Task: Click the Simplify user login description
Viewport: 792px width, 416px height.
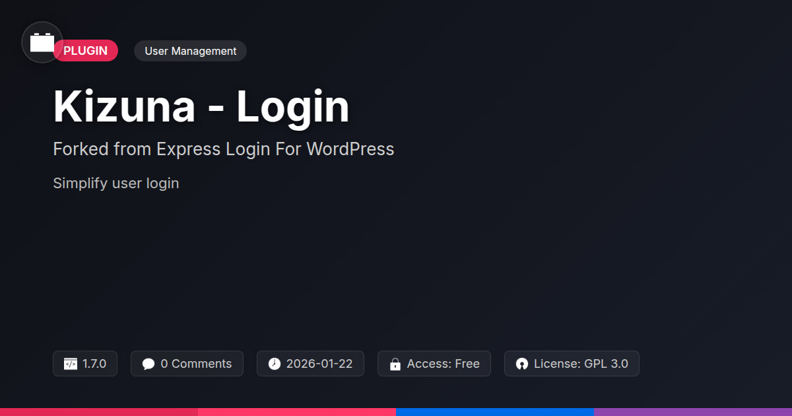Action: (x=116, y=183)
